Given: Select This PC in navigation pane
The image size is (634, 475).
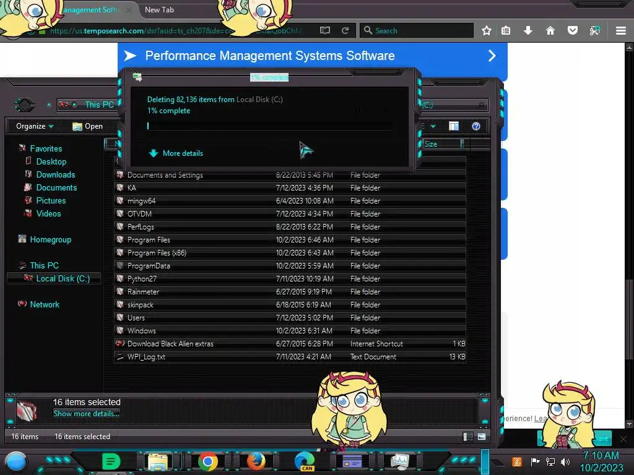Looking at the screenshot, I should [x=44, y=265].
